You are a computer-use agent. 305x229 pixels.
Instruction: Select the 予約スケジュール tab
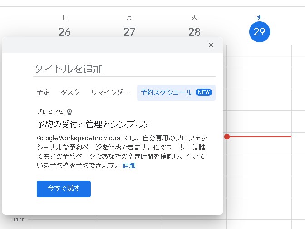(x=167, y=92)
